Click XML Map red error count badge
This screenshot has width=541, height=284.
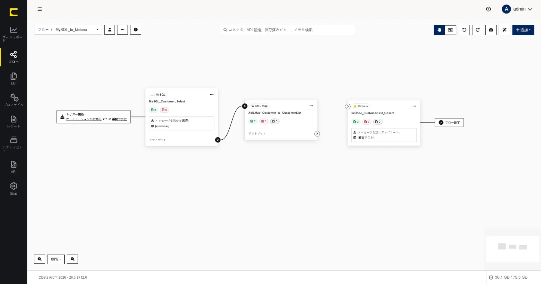click(264, 121)
